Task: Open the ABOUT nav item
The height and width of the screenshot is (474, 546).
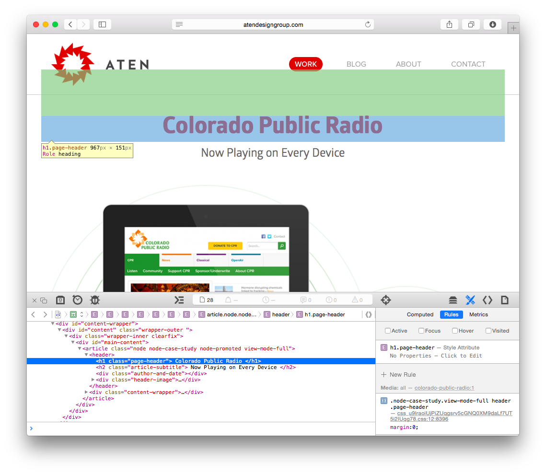Action: coord(408,64)
